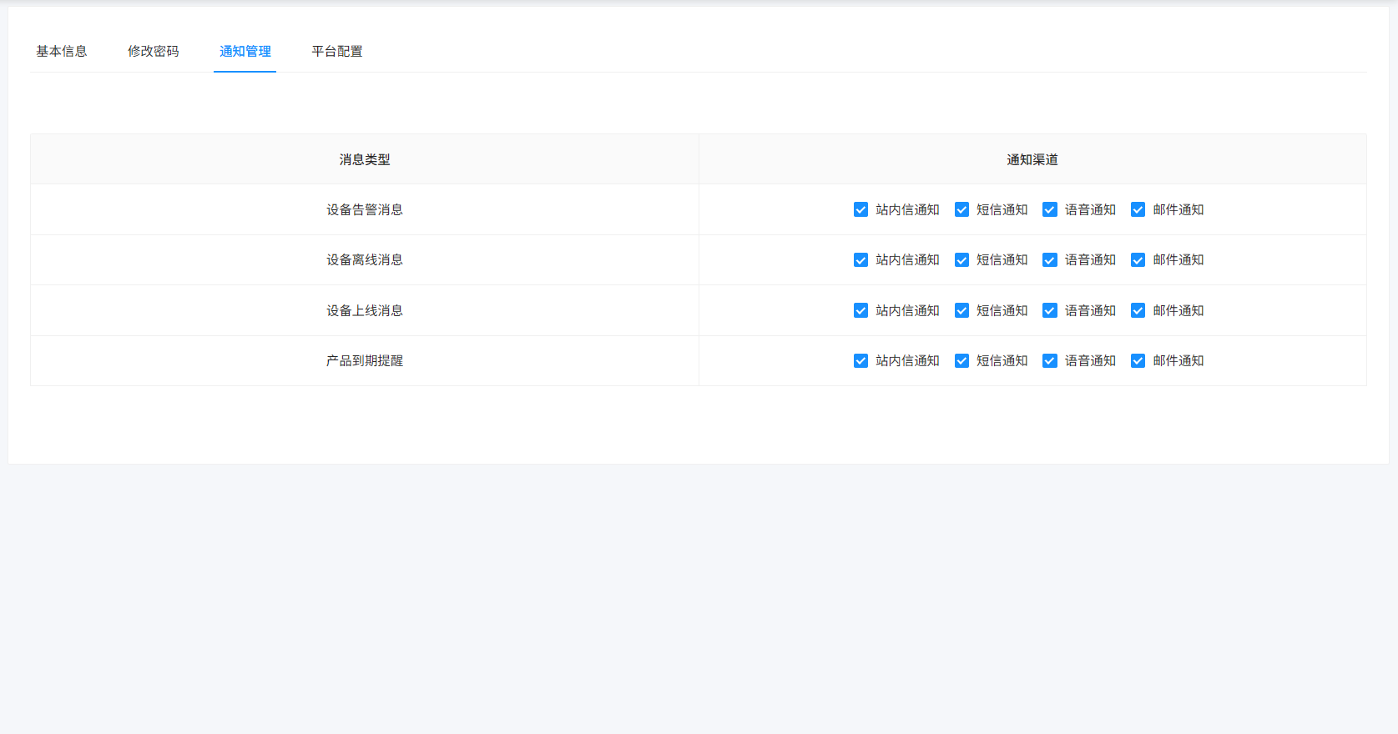1398x734 pixels.
Task: Toggle 短信通知 for 设备离线消息
Action: click(x=961, y=260)
